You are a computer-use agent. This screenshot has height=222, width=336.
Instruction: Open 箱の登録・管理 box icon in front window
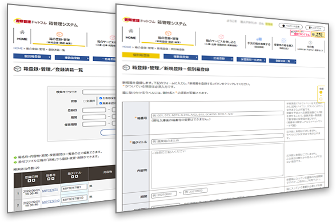[168, 33]
